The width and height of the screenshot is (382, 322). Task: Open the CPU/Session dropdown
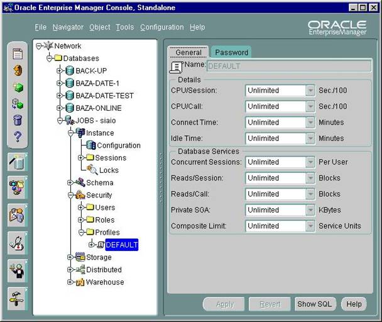coord(310,91)
